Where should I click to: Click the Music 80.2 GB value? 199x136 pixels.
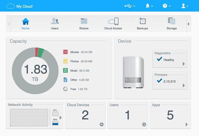(x=84, y=71)
